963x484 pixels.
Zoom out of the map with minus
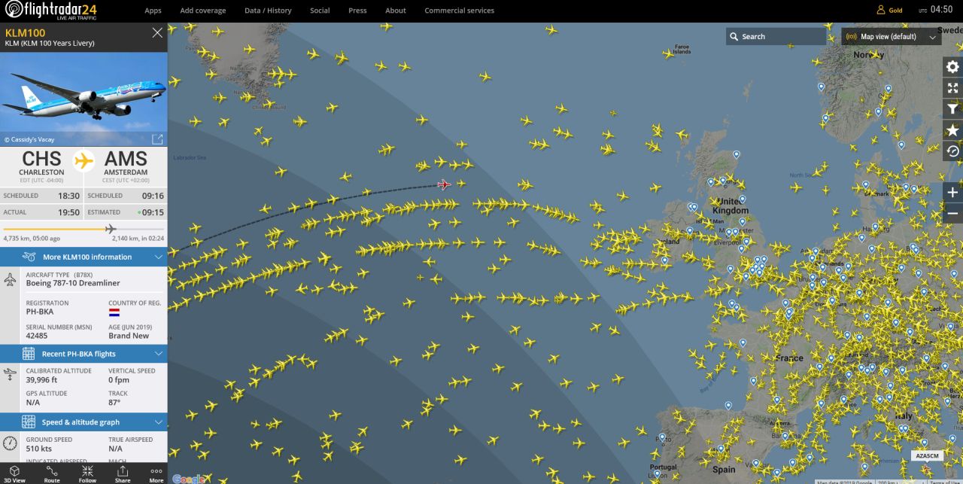[x=952, y=213]
